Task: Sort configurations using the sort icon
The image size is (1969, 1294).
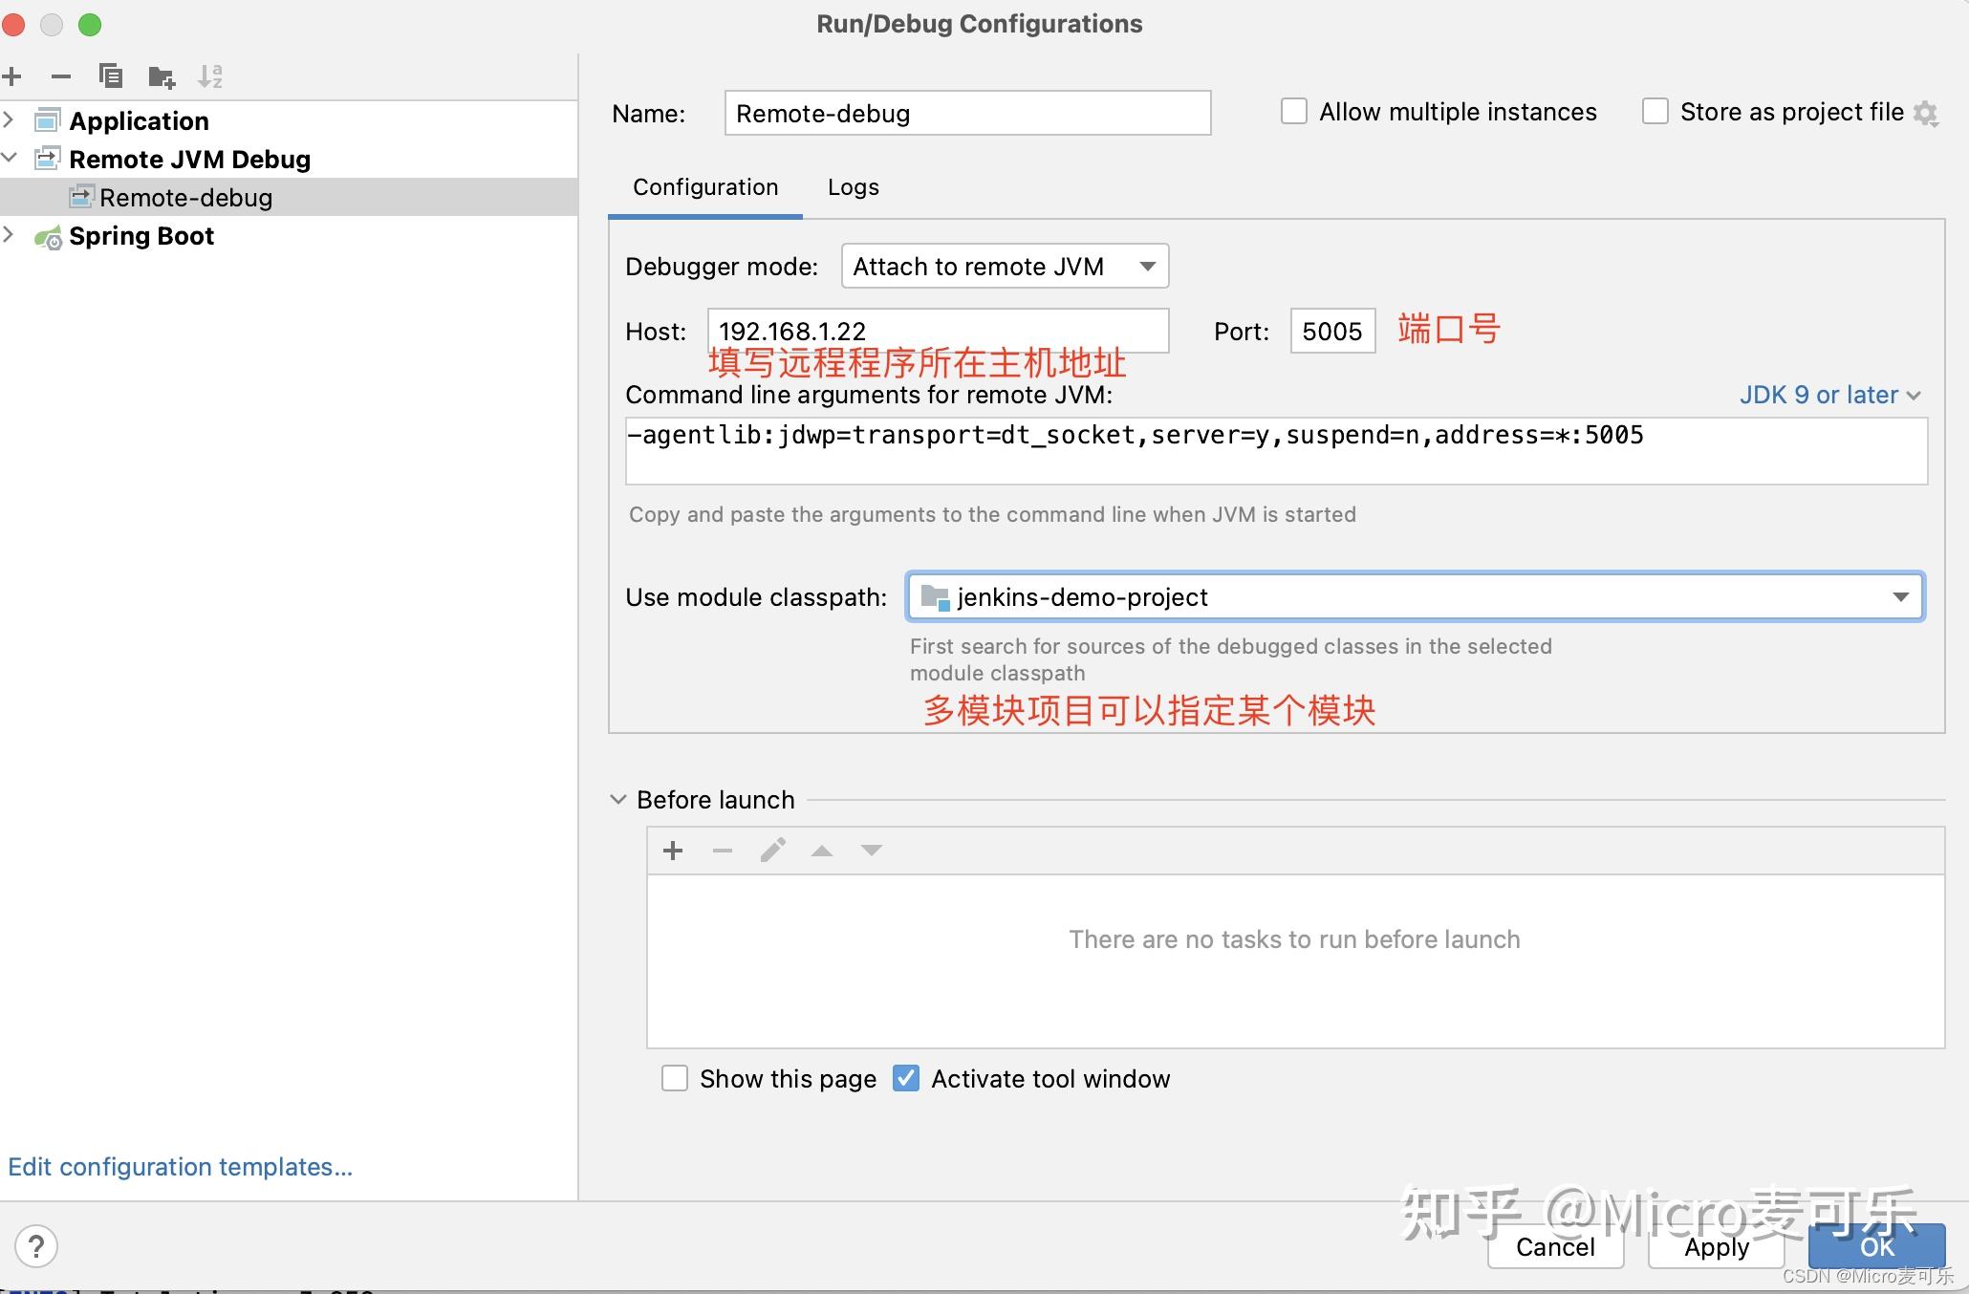Action: click(210, 76)
